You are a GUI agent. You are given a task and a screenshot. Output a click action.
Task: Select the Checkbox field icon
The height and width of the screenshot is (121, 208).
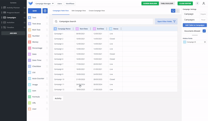click(30, 66)
